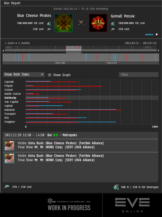Click the crossed swords war icon
This screenshot has height=217, width=162.
point(81,23)
